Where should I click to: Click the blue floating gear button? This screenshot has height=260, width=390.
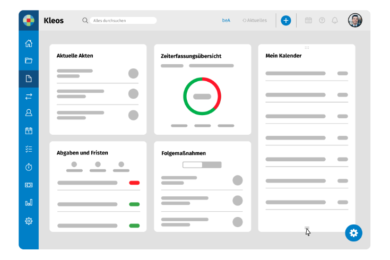click(354, 232)
